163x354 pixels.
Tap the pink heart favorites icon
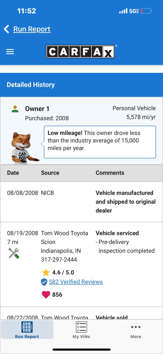click(46, 295)
